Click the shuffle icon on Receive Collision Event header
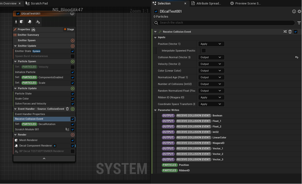 pyautogui.click(x=285, y=31)
